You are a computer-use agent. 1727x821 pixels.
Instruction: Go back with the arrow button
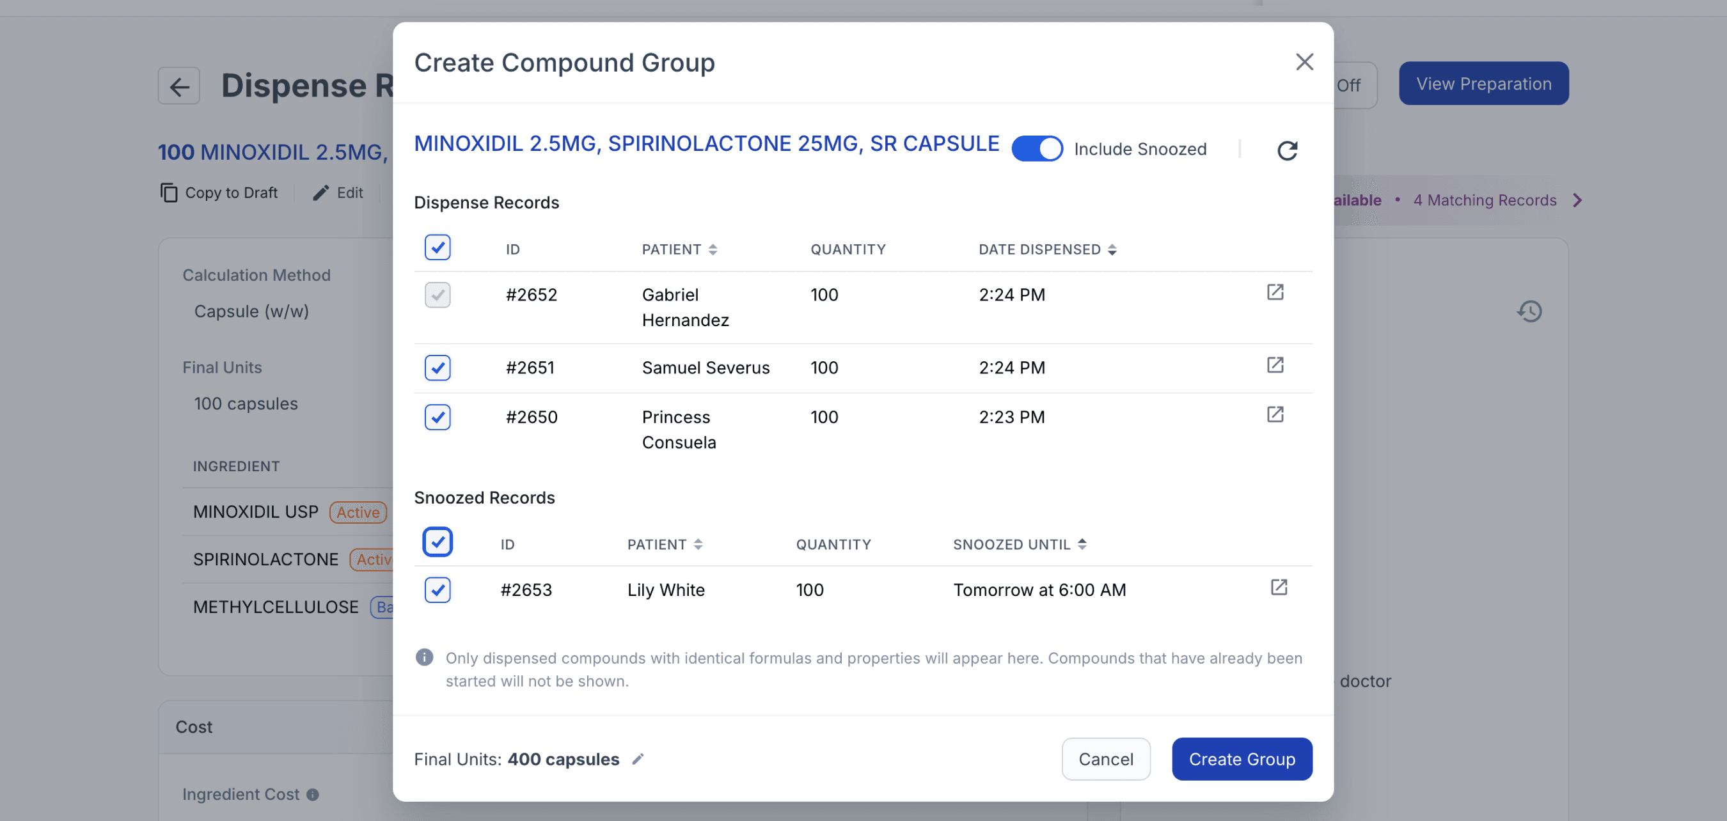pos(179,86)
